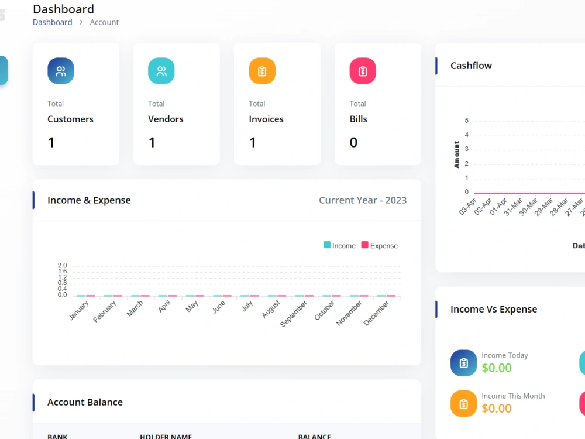The height and width of the screenshot is (439, 585).
Task: Click the BANK column header
Action: tap(57, 436)
